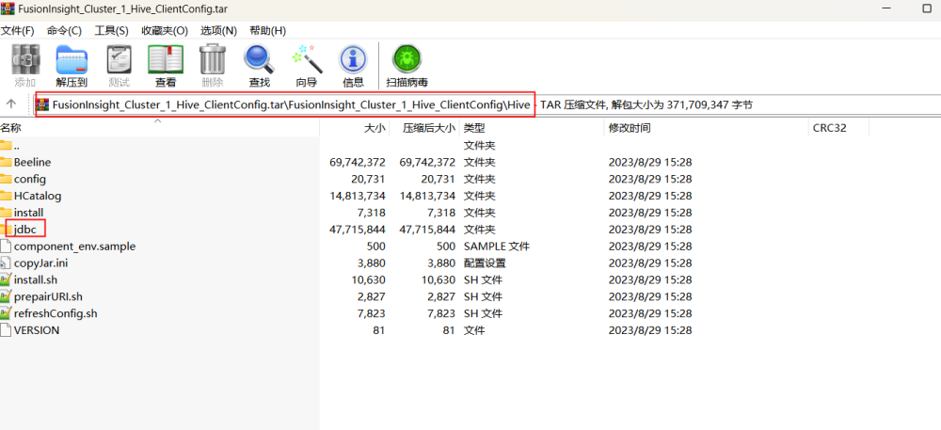The width and height of the screenshot is (941, 430).
Task: Select the install folder icon
Action: point(6,213)
